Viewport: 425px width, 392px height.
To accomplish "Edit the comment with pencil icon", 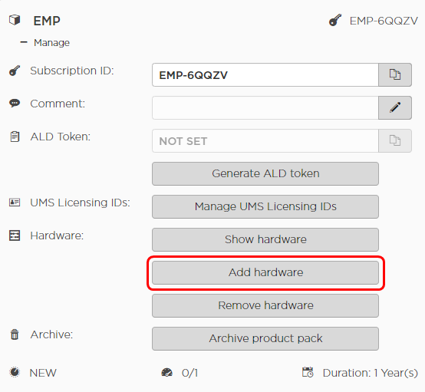I will [395, 107].
